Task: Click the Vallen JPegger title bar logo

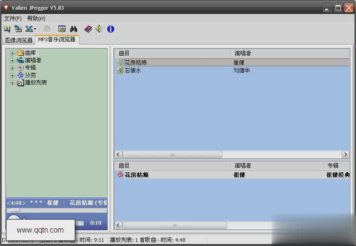Action: (6, 7)
